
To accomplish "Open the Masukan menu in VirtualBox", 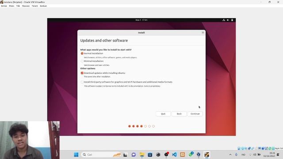I will click(x=26, y=6).
